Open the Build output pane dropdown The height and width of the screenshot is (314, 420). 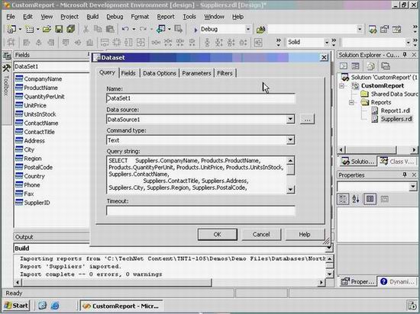tap(328, 248)
